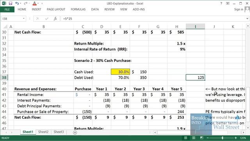This screenshot has height=141, width=250.
Task: Click the Insert Function fx icon
Action: coord(55,19)
